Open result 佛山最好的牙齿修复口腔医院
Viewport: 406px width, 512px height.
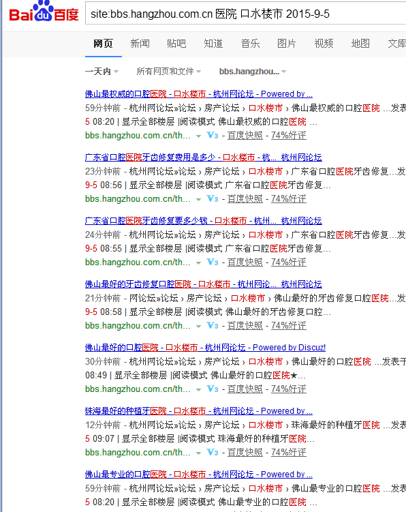pyautogui.click(x=180, y=284)
